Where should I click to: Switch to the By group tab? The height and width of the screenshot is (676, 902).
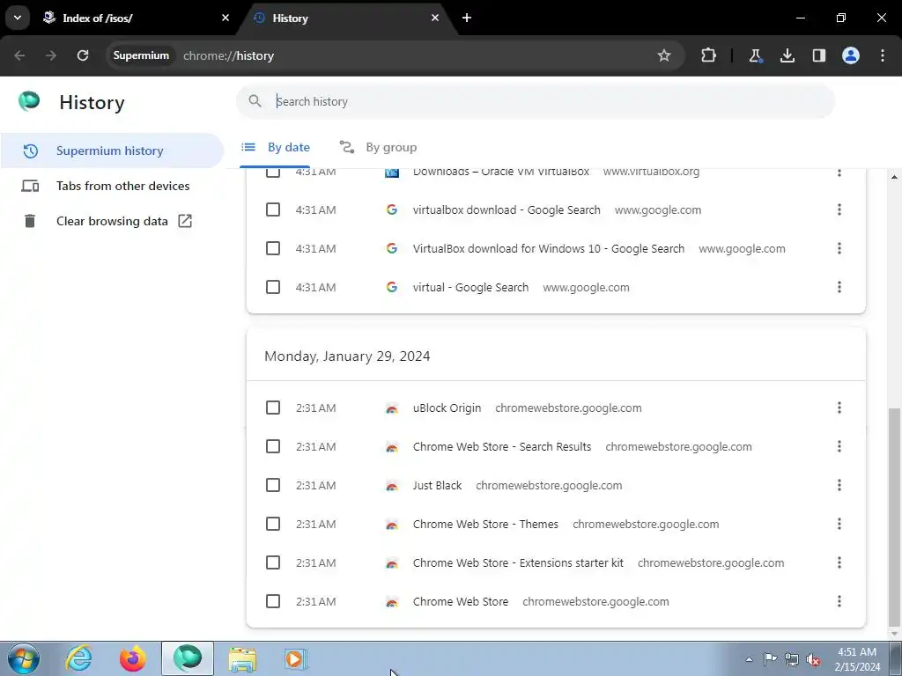pyautogui.click(x=378, y=147)
